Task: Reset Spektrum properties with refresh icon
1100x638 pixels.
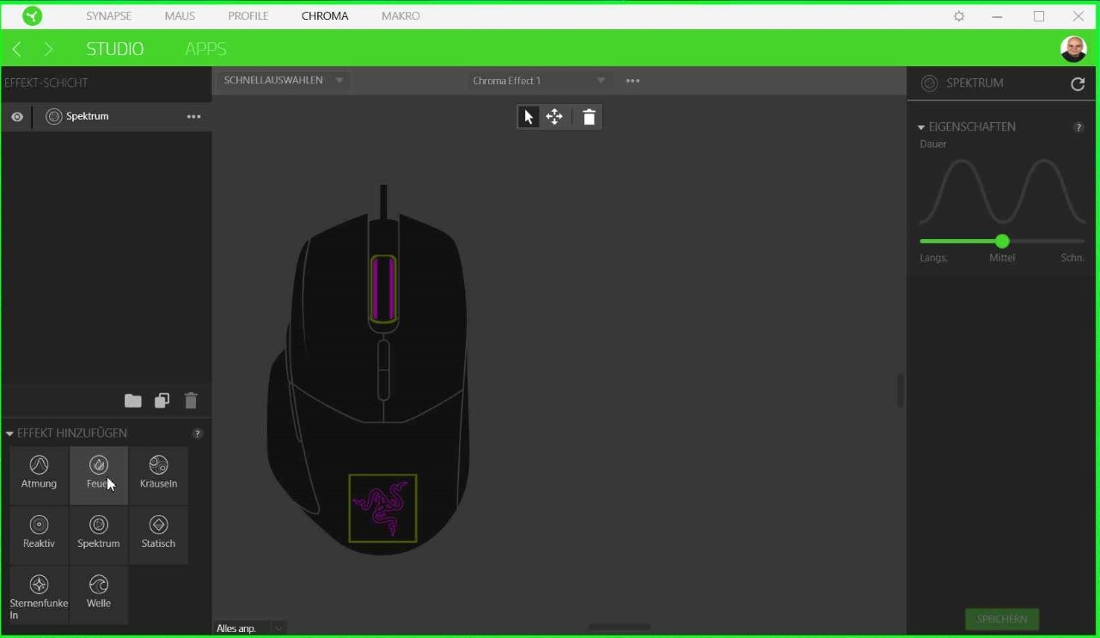Action: [1078, 83]
